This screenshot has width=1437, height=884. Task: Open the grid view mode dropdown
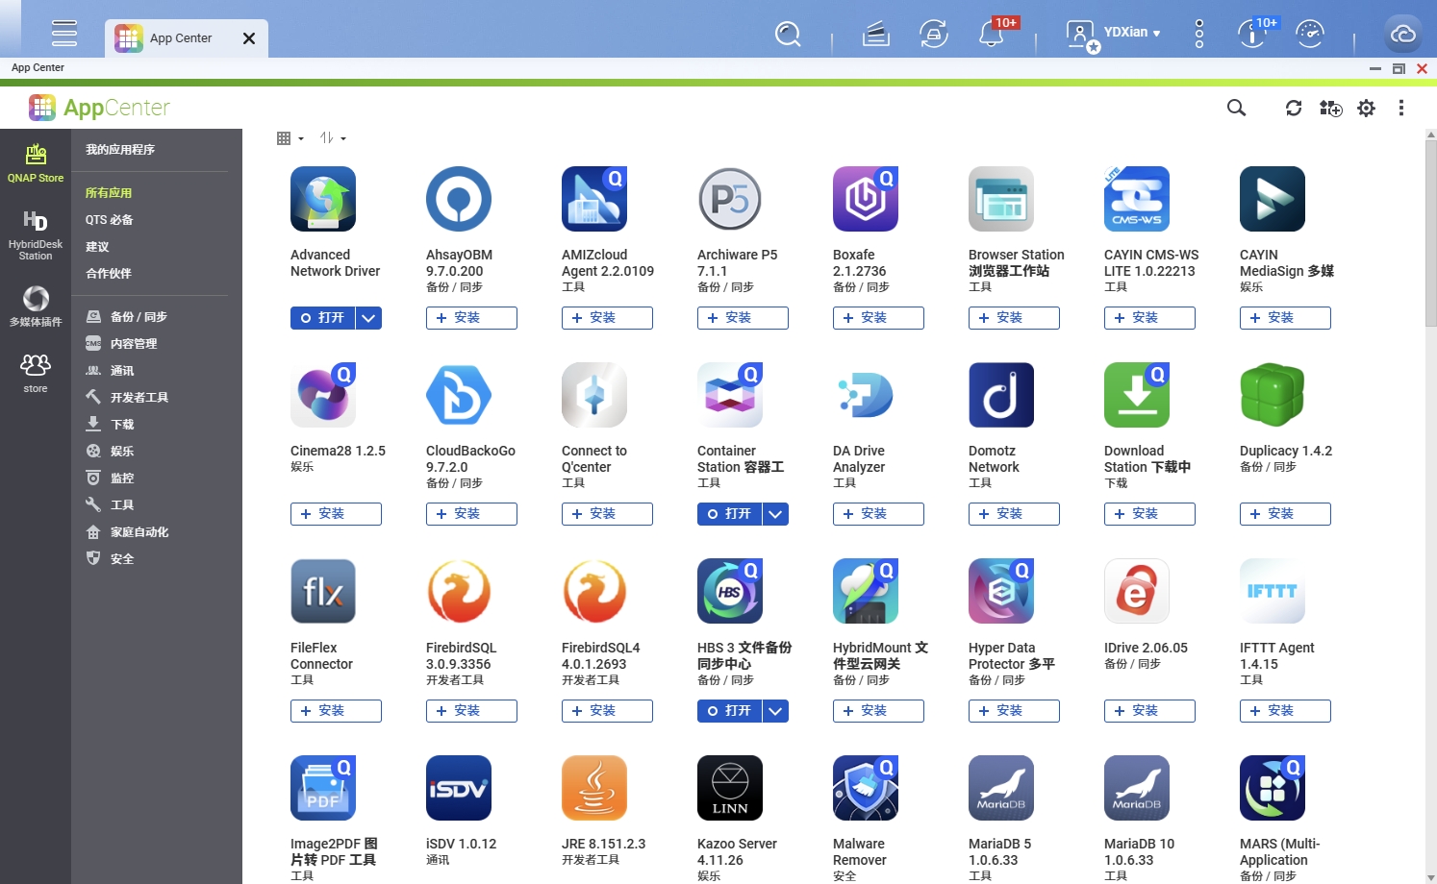point(290,138)
